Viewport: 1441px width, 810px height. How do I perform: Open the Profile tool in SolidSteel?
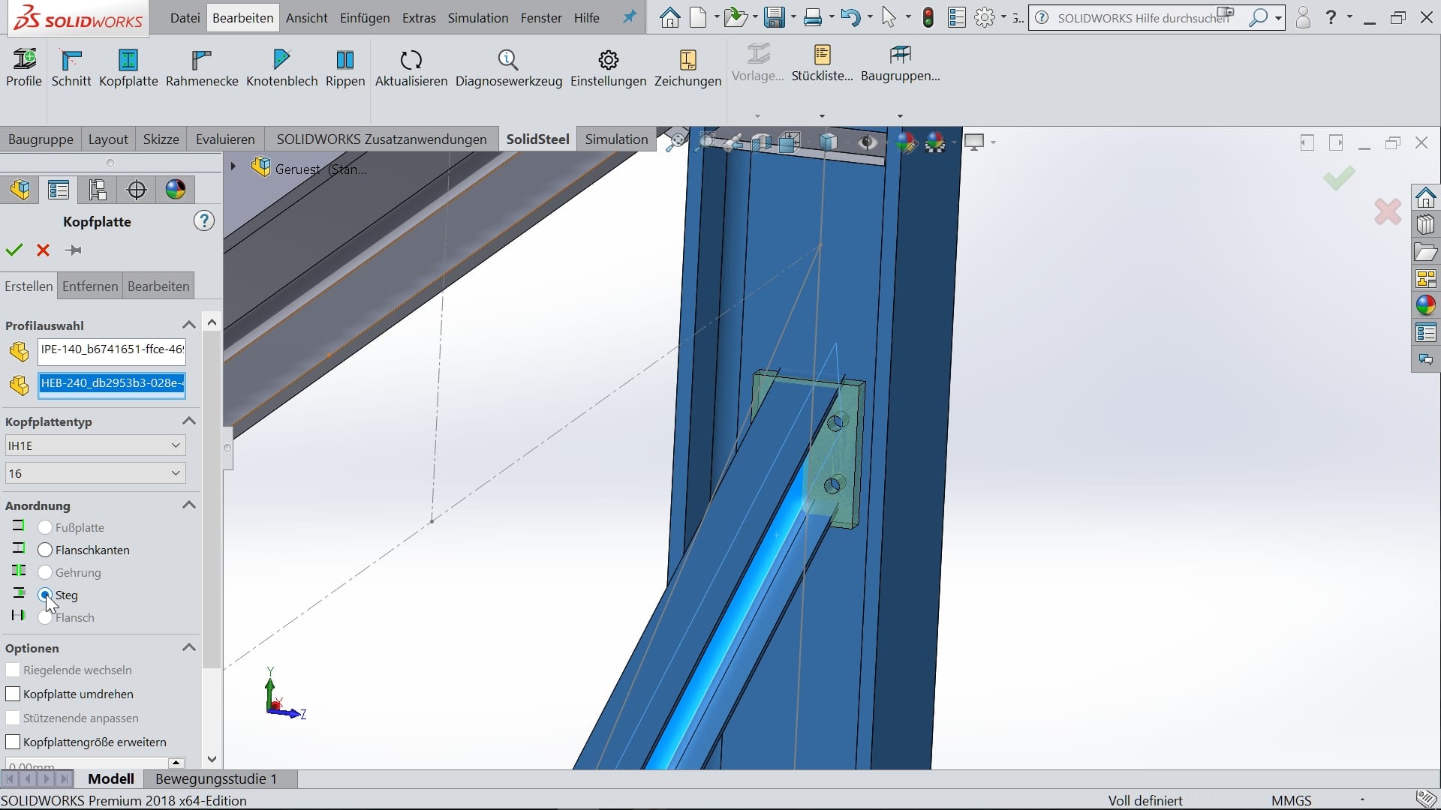(24, 67)
